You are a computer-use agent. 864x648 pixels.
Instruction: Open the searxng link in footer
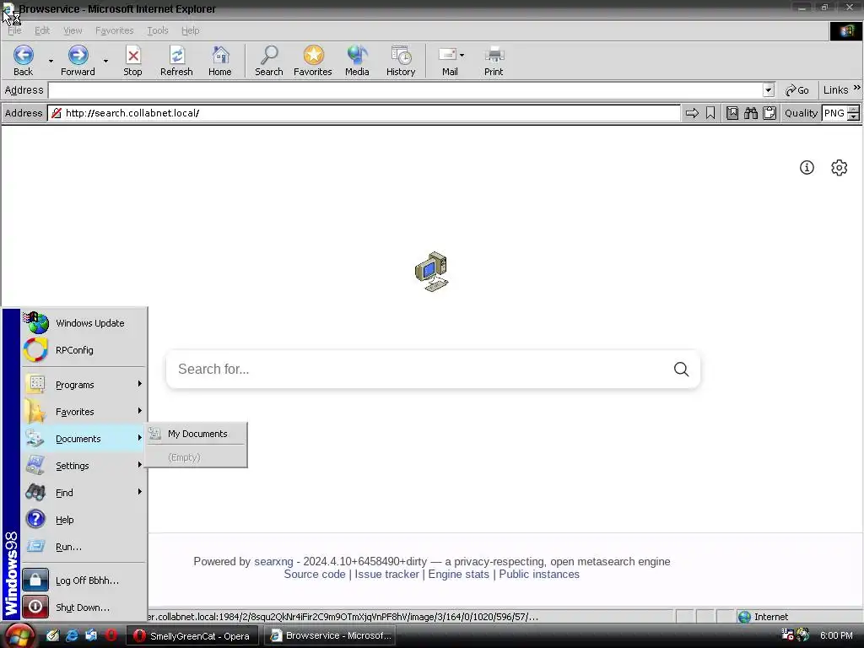pos(273,561)
